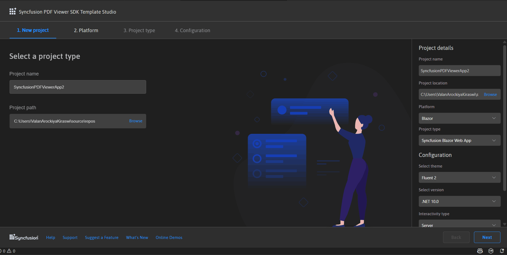Expand the Interactivity type Server dropdown
The image size is (507, 255).
(459, 224)
